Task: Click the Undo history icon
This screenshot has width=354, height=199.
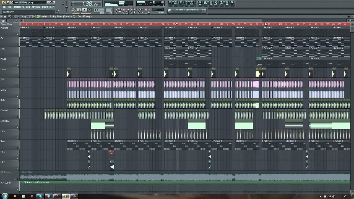Action: (x=200, y=3)
